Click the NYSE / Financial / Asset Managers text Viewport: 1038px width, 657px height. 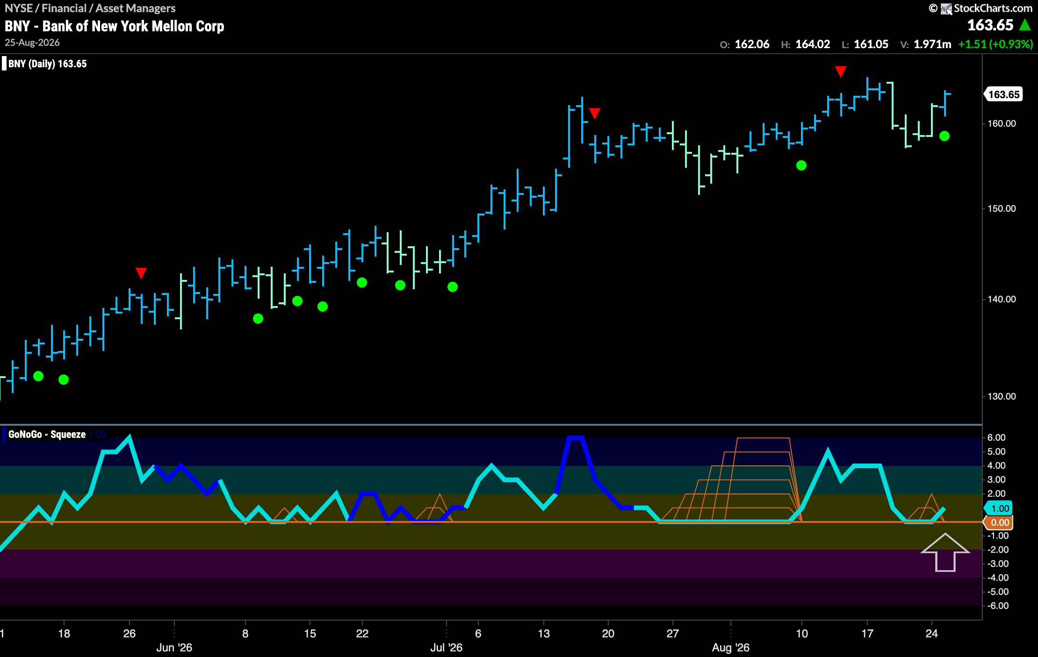pyautogui.click(x=90, y=8)
